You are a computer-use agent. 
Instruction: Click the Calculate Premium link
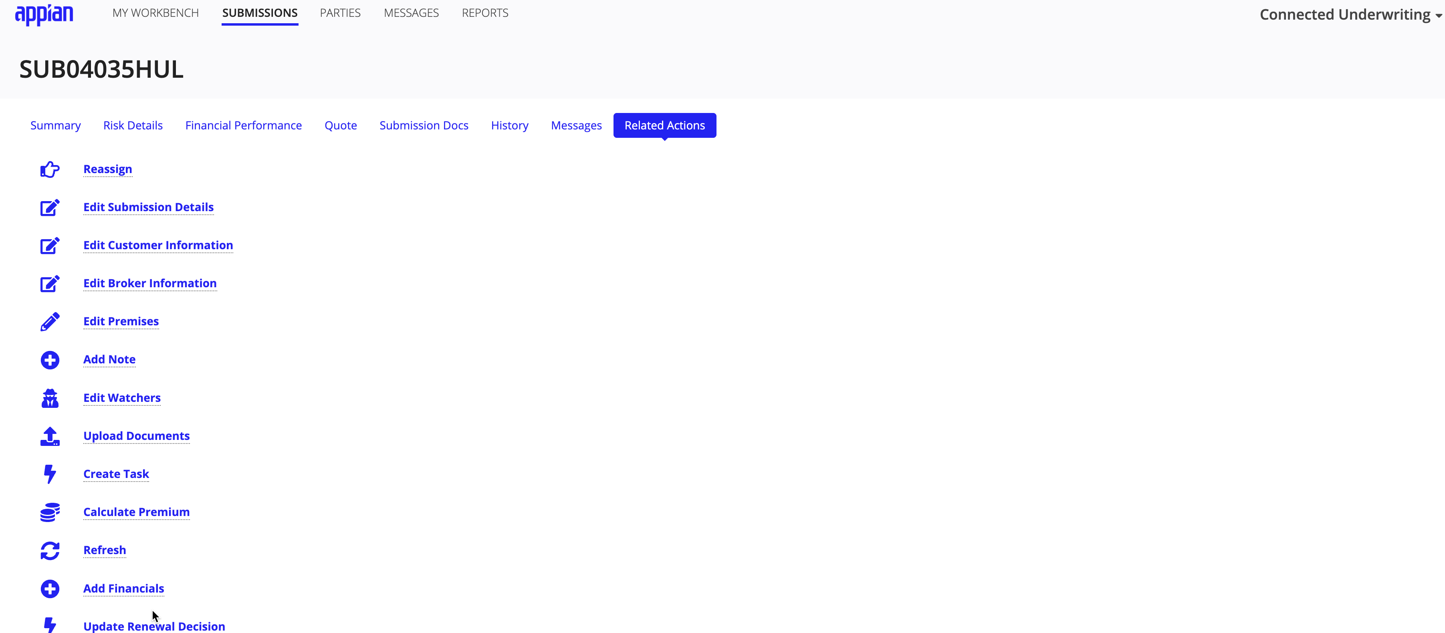[x=136, y=512]
